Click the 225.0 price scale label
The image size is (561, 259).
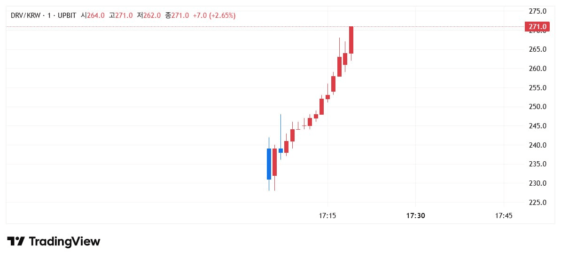coord(538,203)
